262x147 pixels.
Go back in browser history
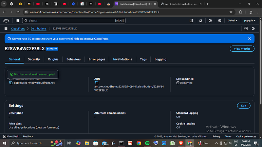click(4, 12)
